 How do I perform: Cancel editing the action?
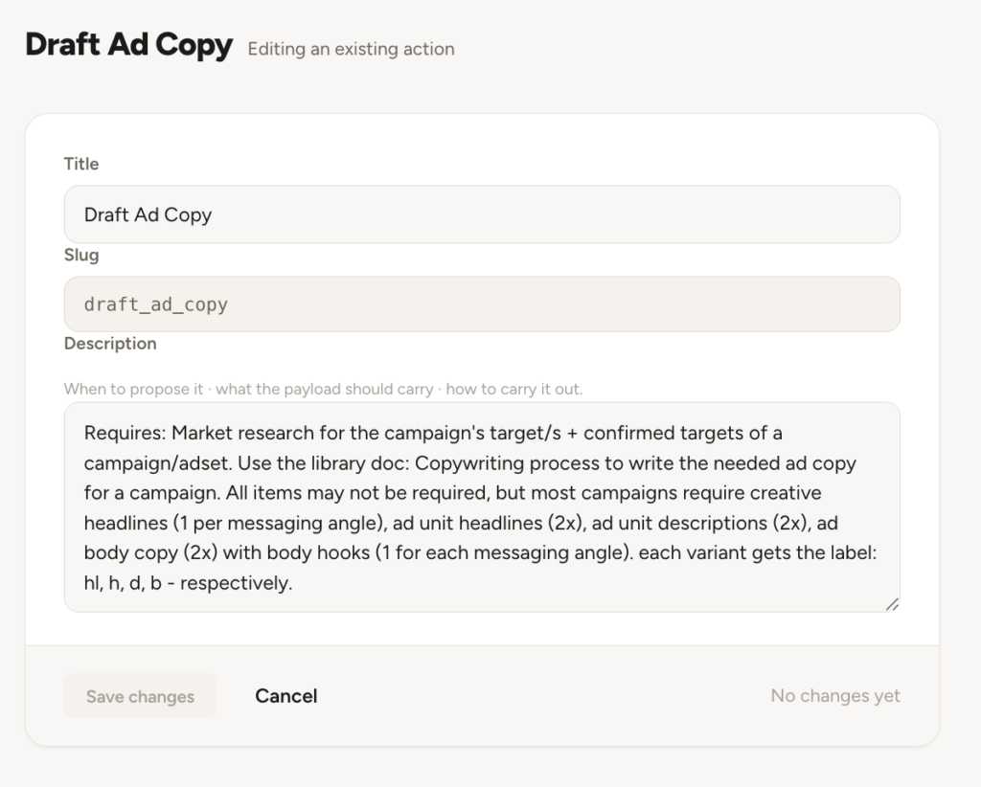click(285, 696)
